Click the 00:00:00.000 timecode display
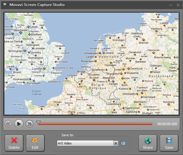 coord(167,124)
